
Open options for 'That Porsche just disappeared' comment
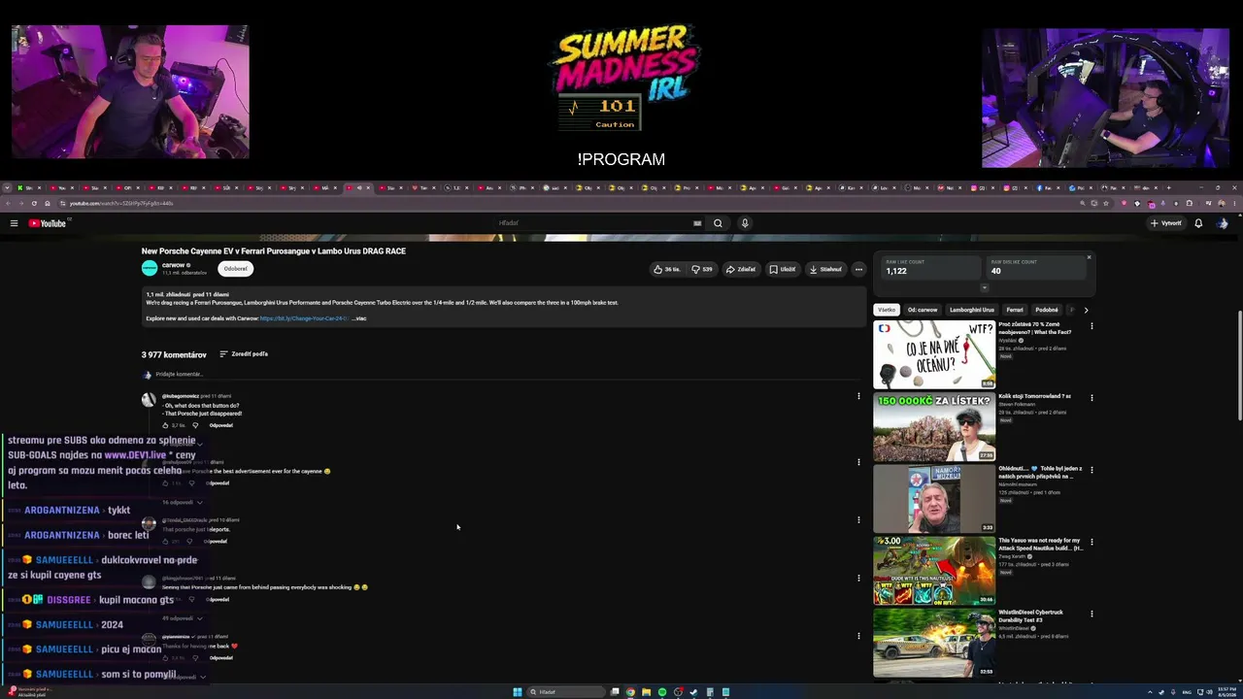pos(858,396)
